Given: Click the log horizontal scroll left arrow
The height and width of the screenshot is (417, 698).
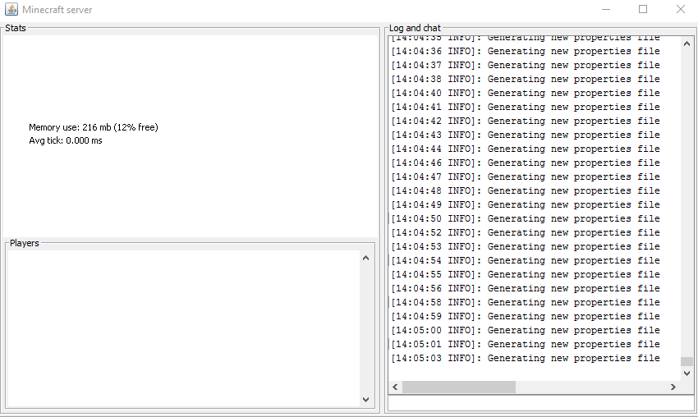Looking at the screenshot, I should point(395,387).
